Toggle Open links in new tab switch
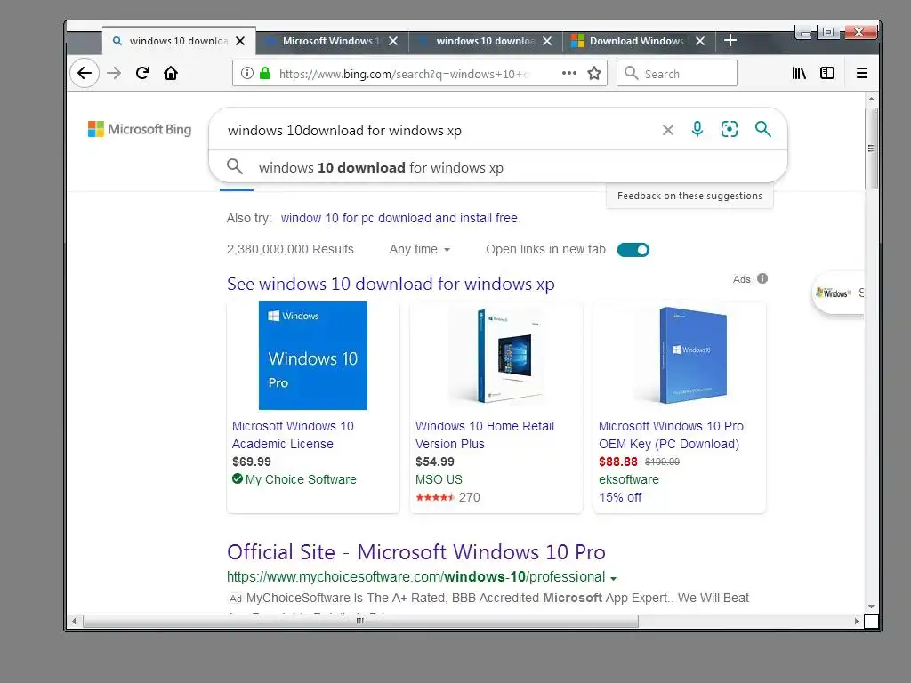Screen dimensions: 911x683 click(x=633, y=250)
